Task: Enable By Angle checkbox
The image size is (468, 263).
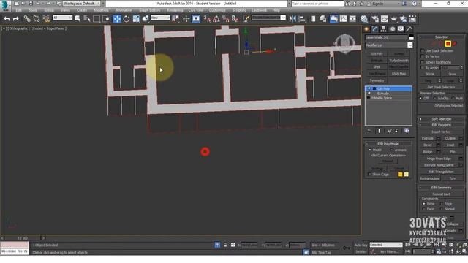Action: 423,68
